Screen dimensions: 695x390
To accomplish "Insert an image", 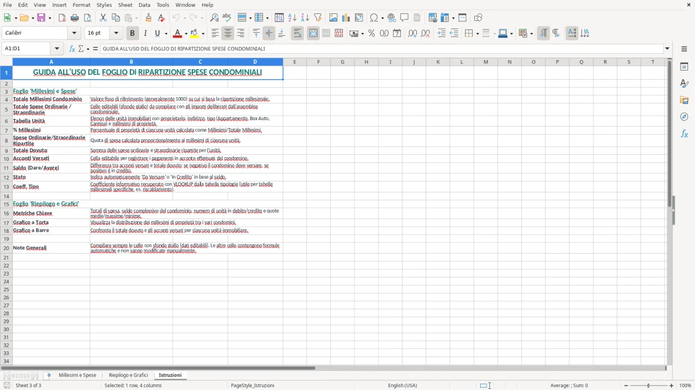I will tap(334, 18).
